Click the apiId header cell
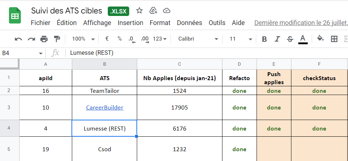Screen dimensions: 348x161 point(46,78)
